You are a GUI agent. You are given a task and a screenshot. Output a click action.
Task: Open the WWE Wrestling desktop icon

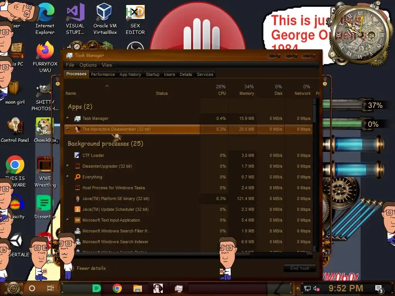pos(45,172)
